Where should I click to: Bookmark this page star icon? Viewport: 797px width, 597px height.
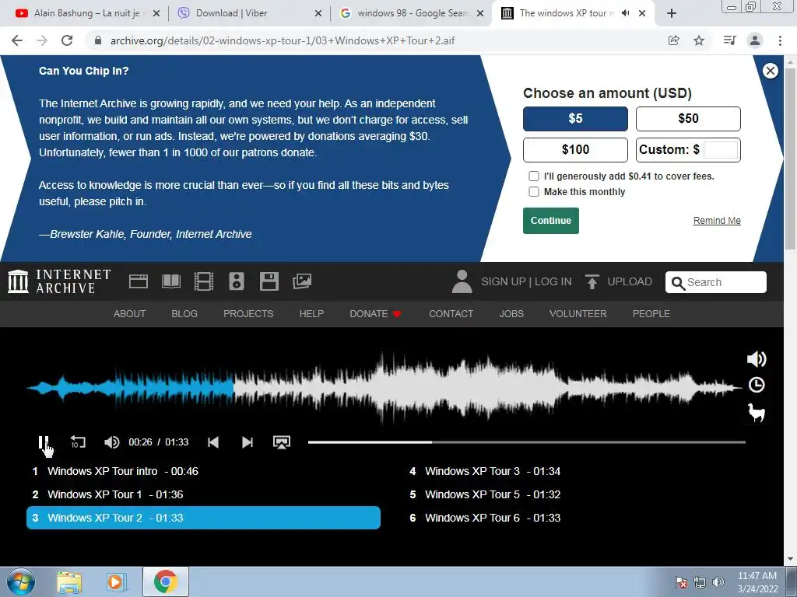tap(699, 40)
